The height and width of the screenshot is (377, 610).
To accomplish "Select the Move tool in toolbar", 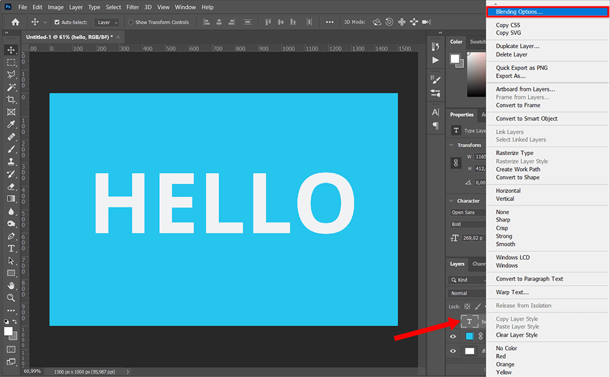I will (11, 50).
